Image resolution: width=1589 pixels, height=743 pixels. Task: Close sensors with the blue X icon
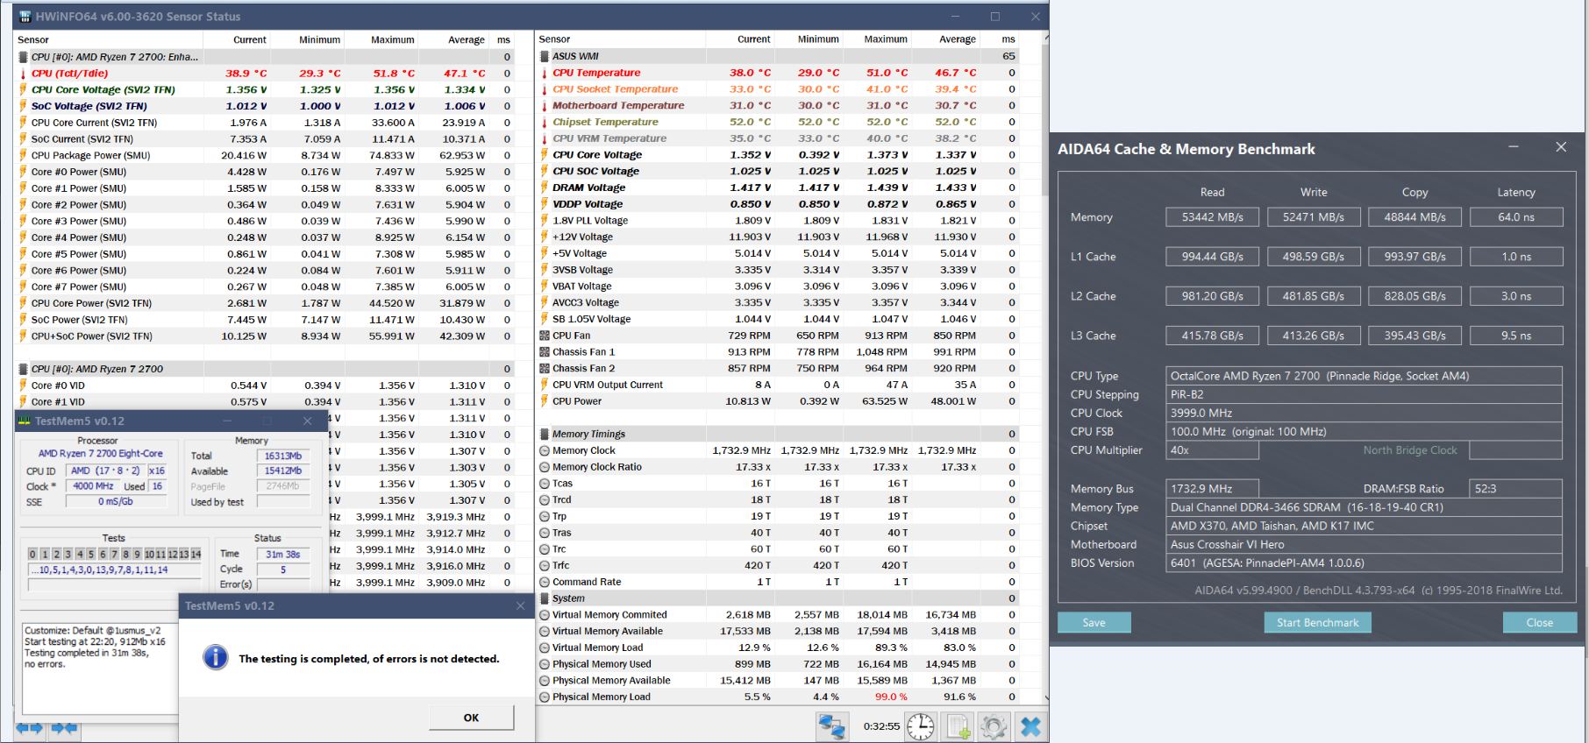click(x=1030, y=726)
